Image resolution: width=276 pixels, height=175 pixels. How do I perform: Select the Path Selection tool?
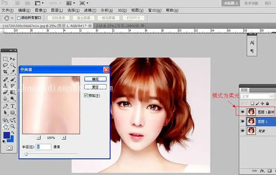(x=5, y=112)
